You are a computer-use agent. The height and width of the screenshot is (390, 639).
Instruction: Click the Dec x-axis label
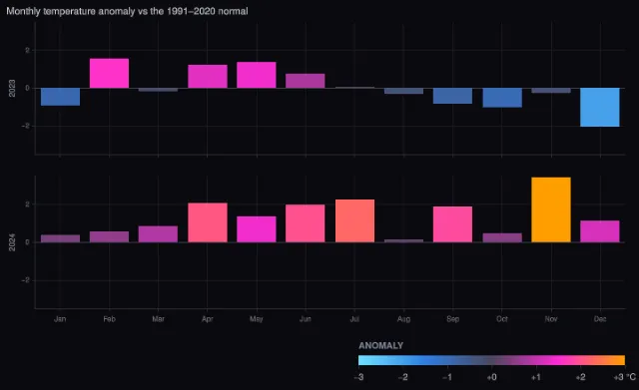(600, 319)
